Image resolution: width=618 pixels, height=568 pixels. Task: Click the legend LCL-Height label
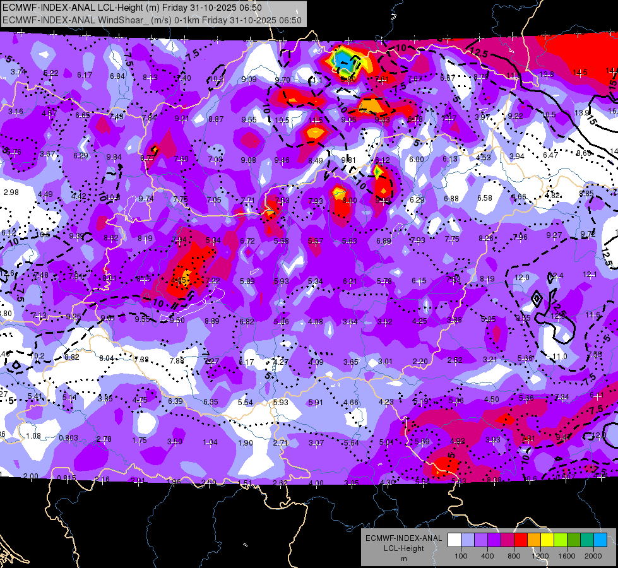[403, 548]
